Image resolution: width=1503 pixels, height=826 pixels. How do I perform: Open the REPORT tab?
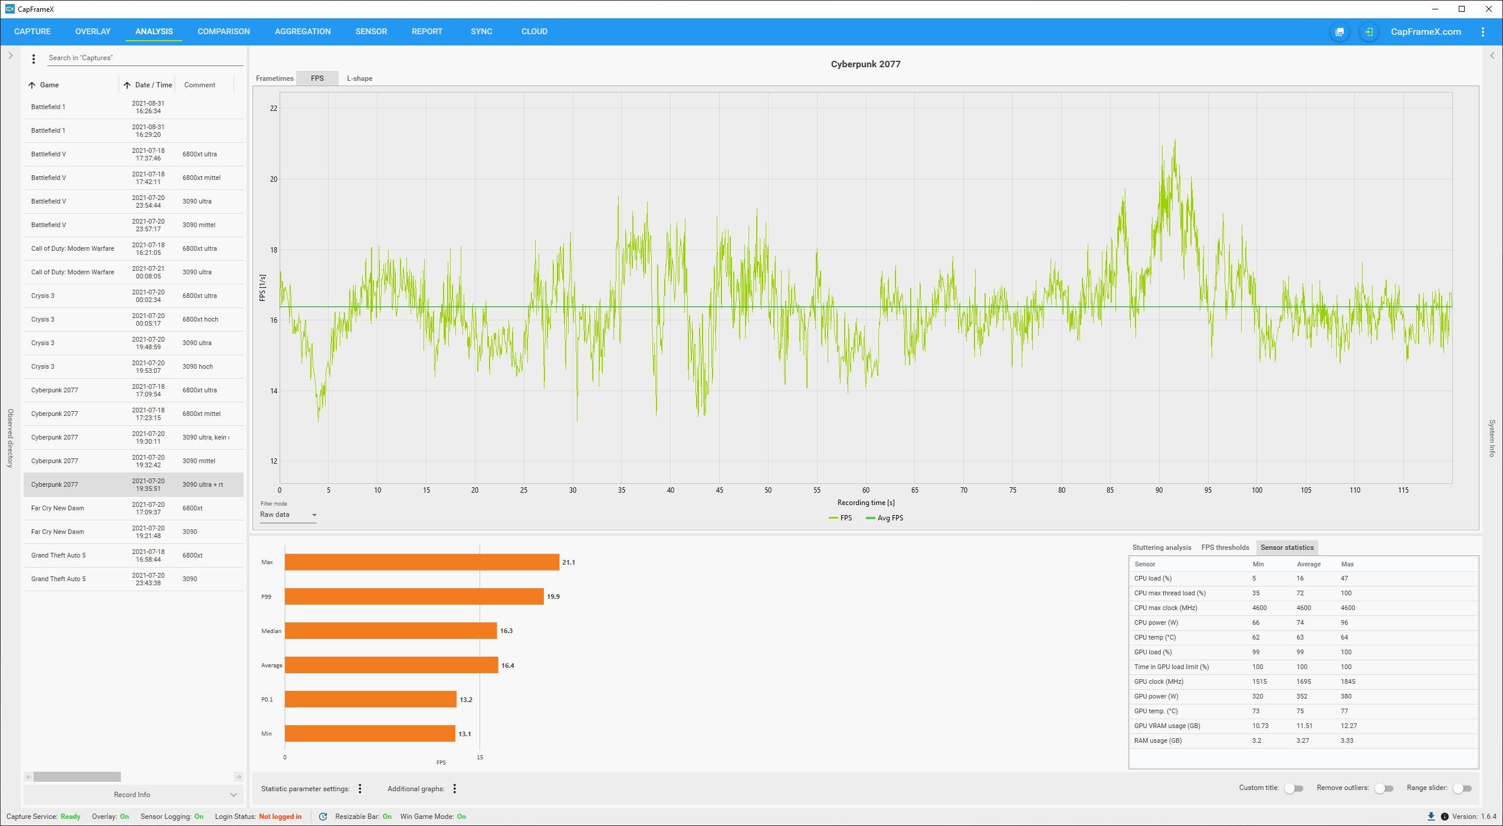(427, 32)
